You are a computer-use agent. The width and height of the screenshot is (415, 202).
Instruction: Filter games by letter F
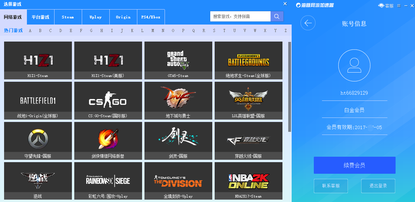coord(81,31)
